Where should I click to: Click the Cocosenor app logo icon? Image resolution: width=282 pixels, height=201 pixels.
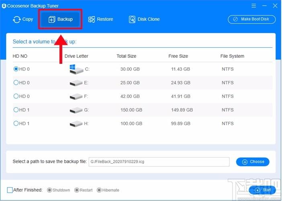(x=4, y=6)
